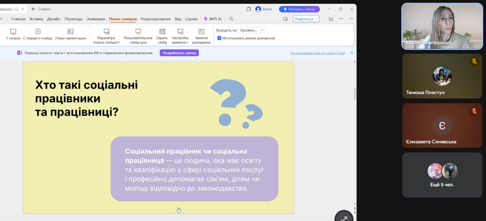Image resolution: width=486 pixels, height=221 pixels.
Task: Click the search magnifier icon in ribbon
Action: (231, 19)
